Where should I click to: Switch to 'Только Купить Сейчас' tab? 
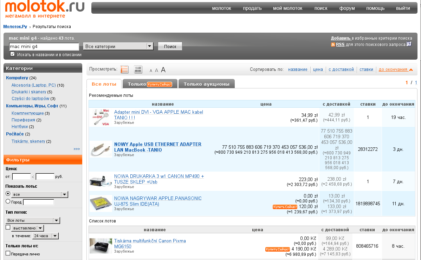tap(150, 84)
